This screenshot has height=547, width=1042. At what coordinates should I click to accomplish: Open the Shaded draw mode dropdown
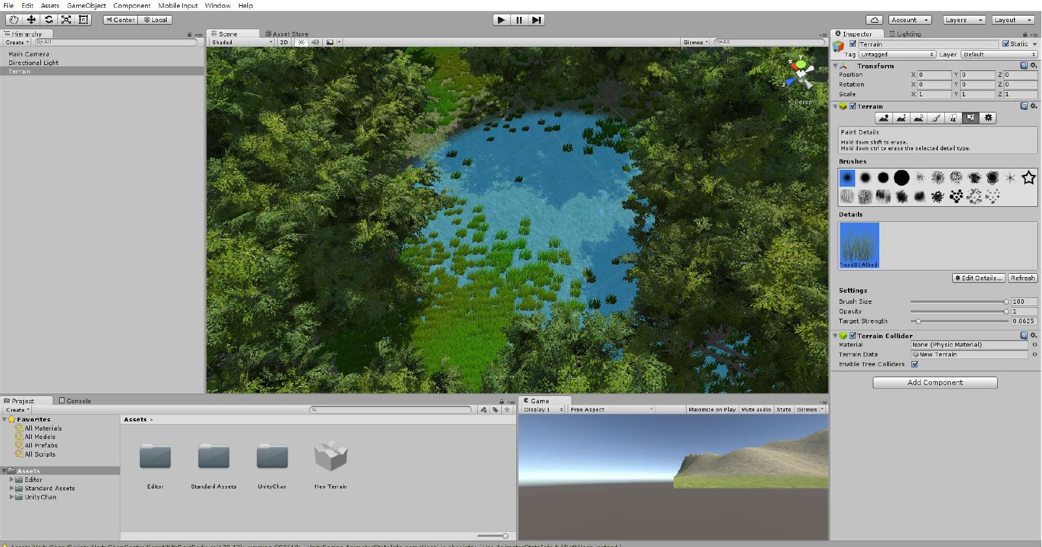242,42
